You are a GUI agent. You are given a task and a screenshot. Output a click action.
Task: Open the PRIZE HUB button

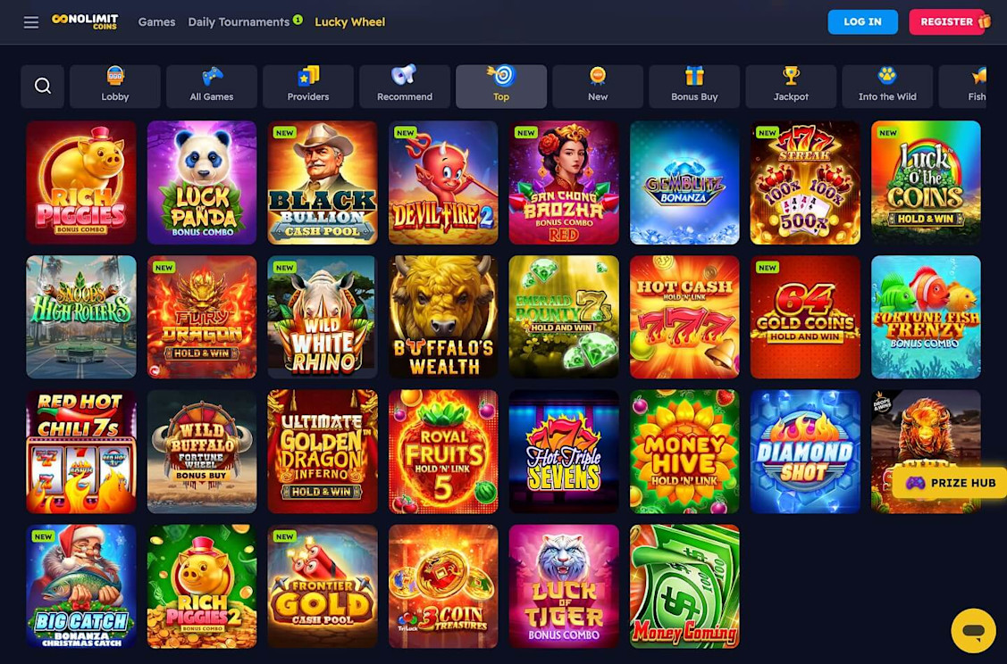point(950,483)
